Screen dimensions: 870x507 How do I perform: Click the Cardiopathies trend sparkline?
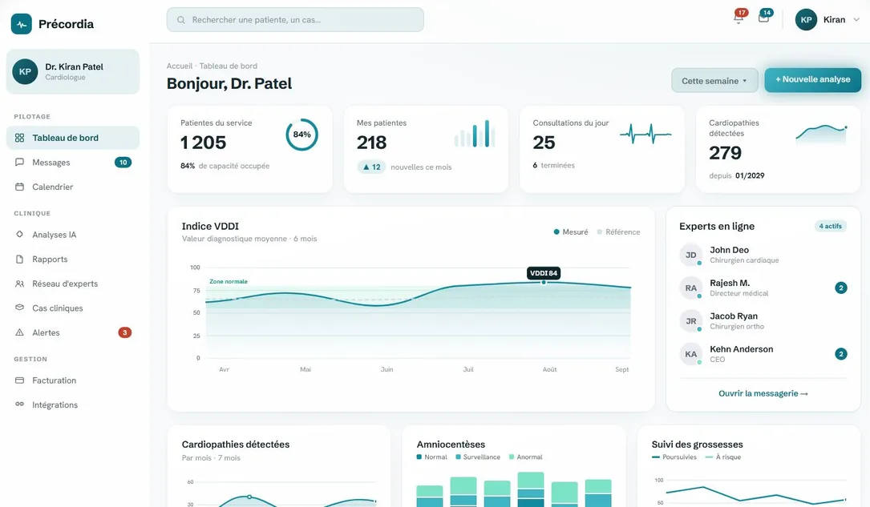821,134
